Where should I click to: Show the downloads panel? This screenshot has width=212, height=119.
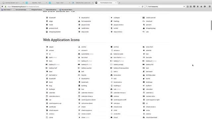(x=198, y=7)
